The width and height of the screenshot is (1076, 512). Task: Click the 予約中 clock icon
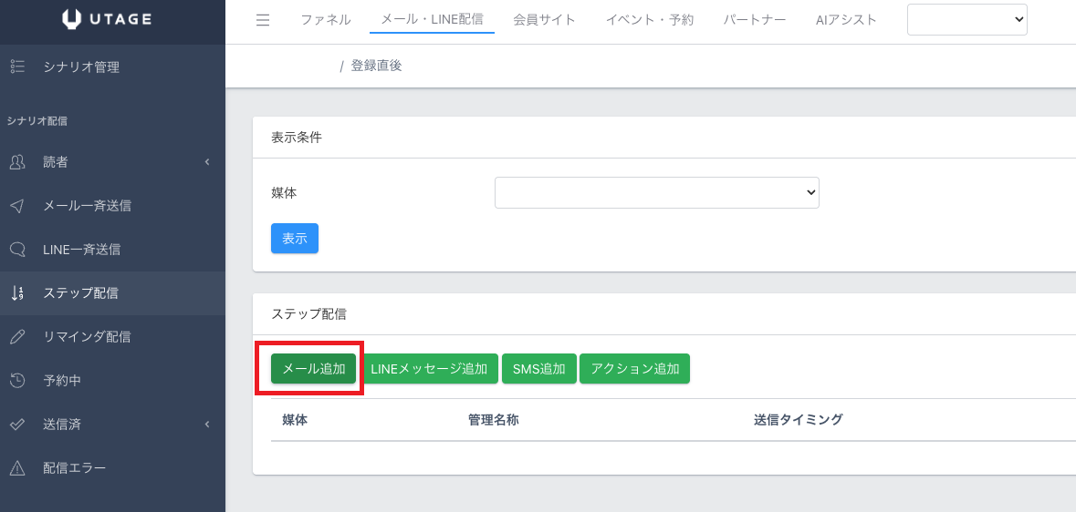18,381
